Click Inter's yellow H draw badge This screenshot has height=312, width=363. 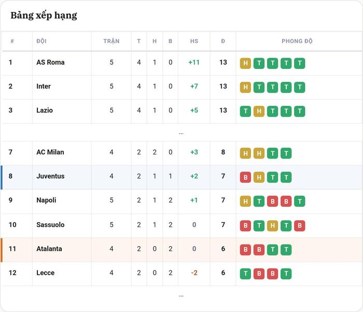245,87
